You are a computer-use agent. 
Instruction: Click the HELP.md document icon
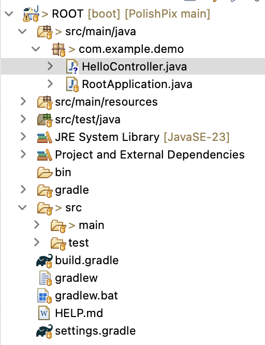[x=44, y=313]
